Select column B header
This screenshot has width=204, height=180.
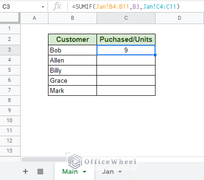tap(72, 18)
